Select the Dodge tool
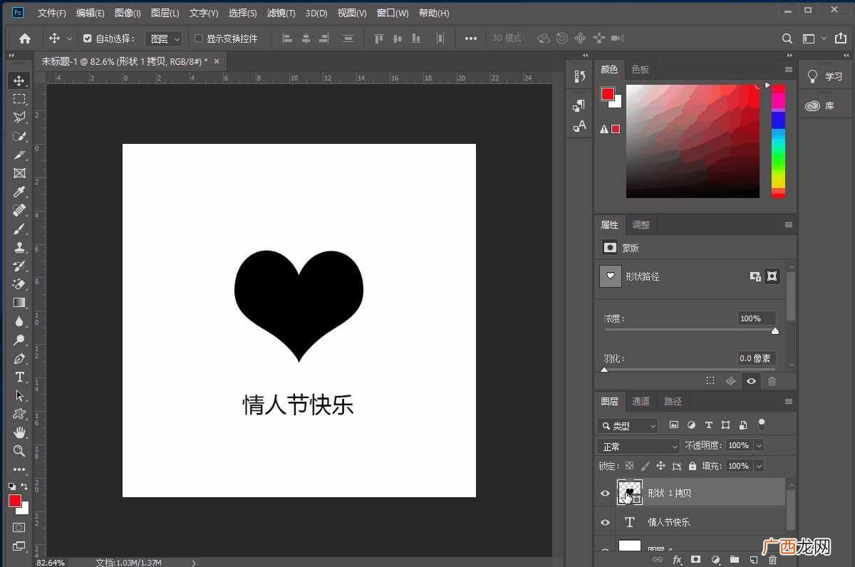This screenshot has width=855, height=567. (19, 340)
